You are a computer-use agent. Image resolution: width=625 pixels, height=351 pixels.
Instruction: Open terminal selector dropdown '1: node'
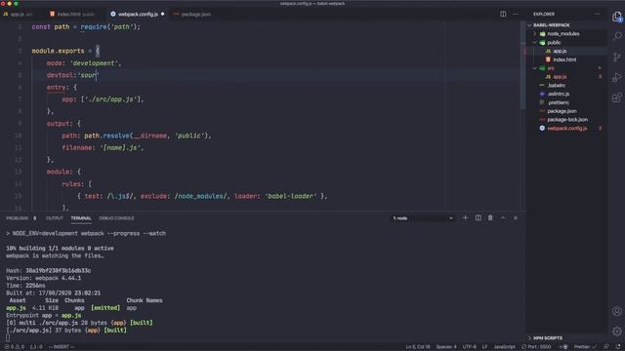pos(423,218)
